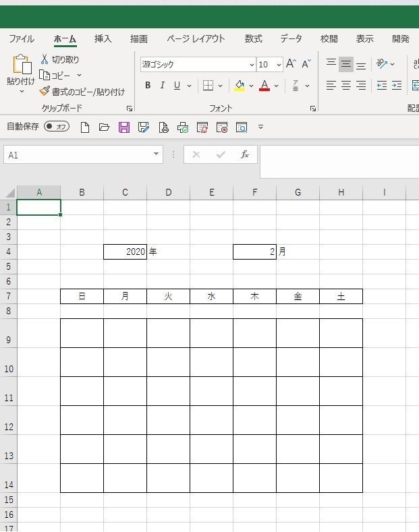This screenshot has height=532, width=419.
Task: Switch to the 描画 tab
Action: tap(139, 38)
